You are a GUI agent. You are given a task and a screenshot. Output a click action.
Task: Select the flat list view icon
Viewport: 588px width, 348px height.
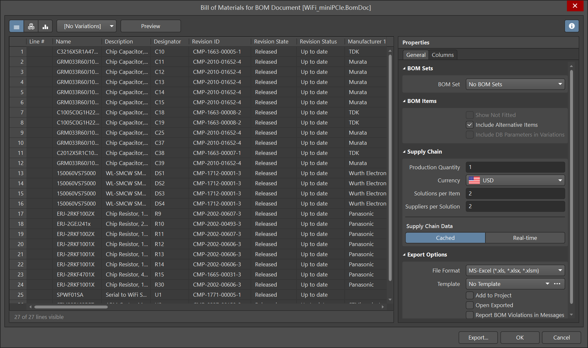(16, 26)
